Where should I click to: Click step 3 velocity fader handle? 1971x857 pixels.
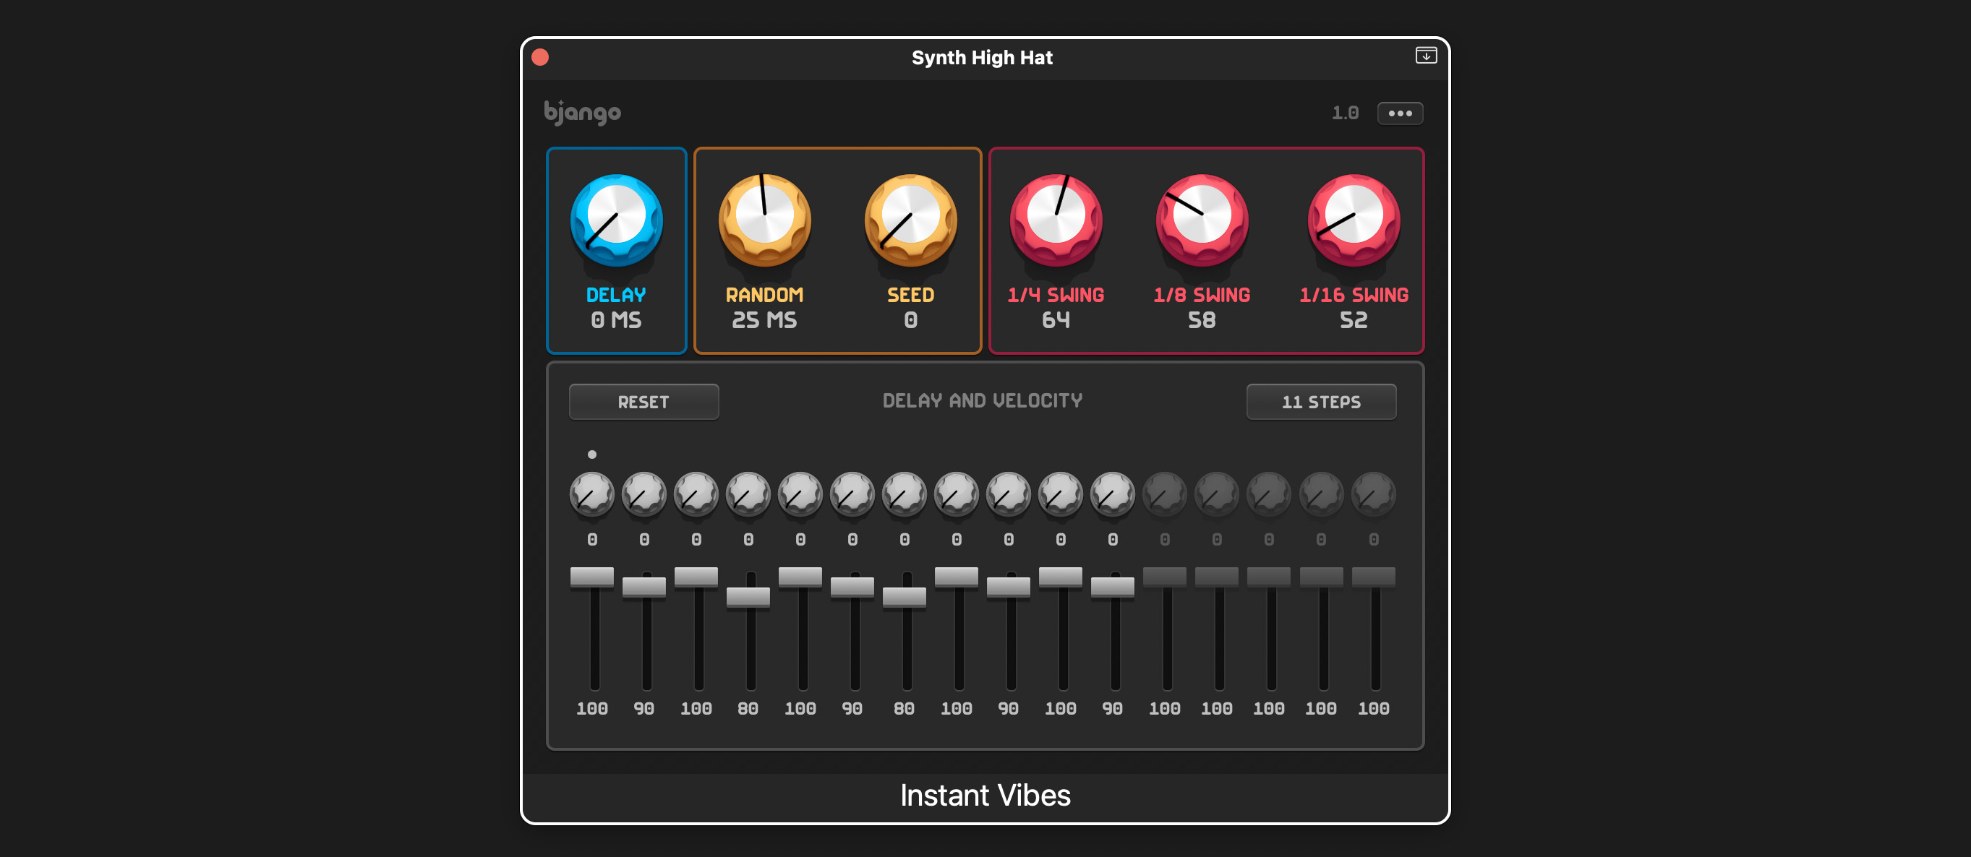click(696, 577)
